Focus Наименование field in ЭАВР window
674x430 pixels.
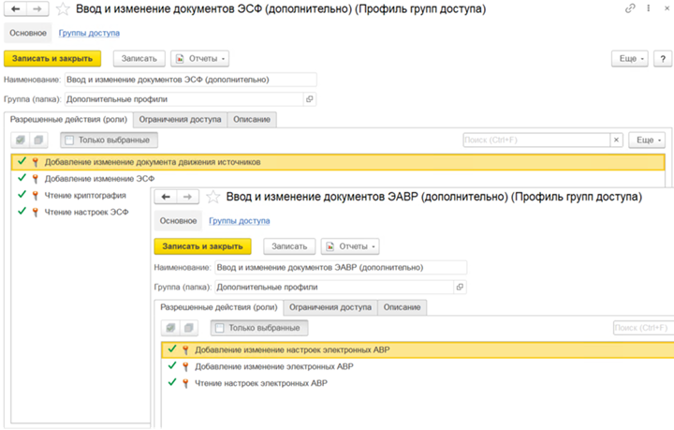pos(341,268)
